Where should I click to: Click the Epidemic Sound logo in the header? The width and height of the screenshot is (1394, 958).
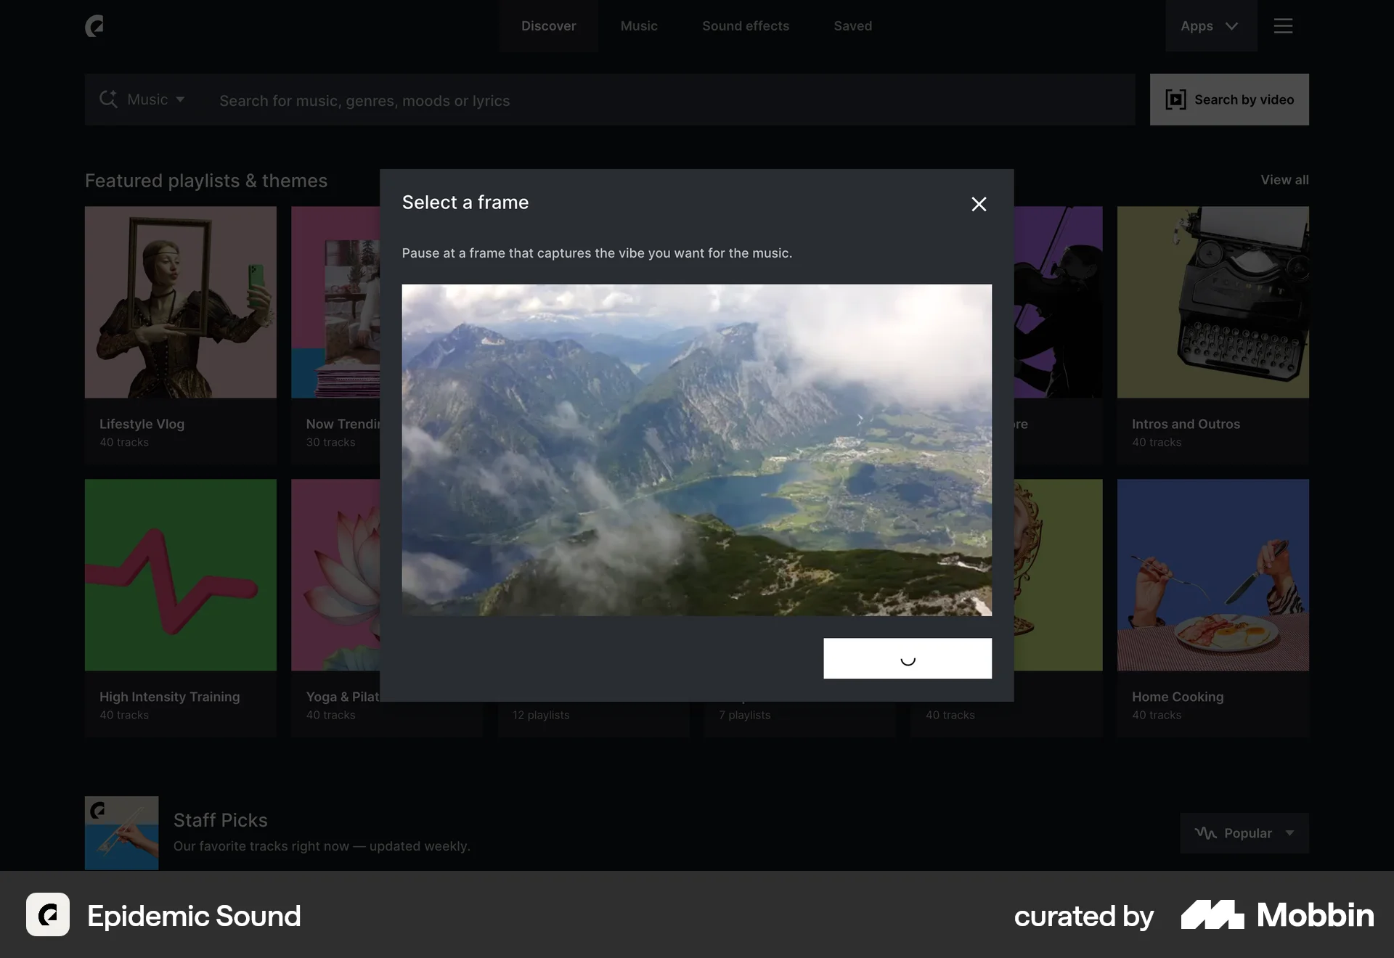tap(95, 26)
